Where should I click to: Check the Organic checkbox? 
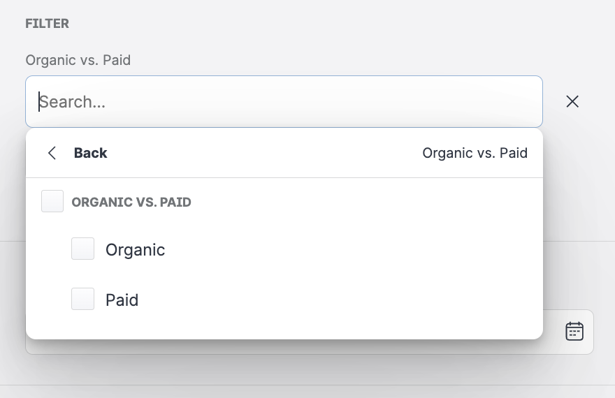point(82,249)
